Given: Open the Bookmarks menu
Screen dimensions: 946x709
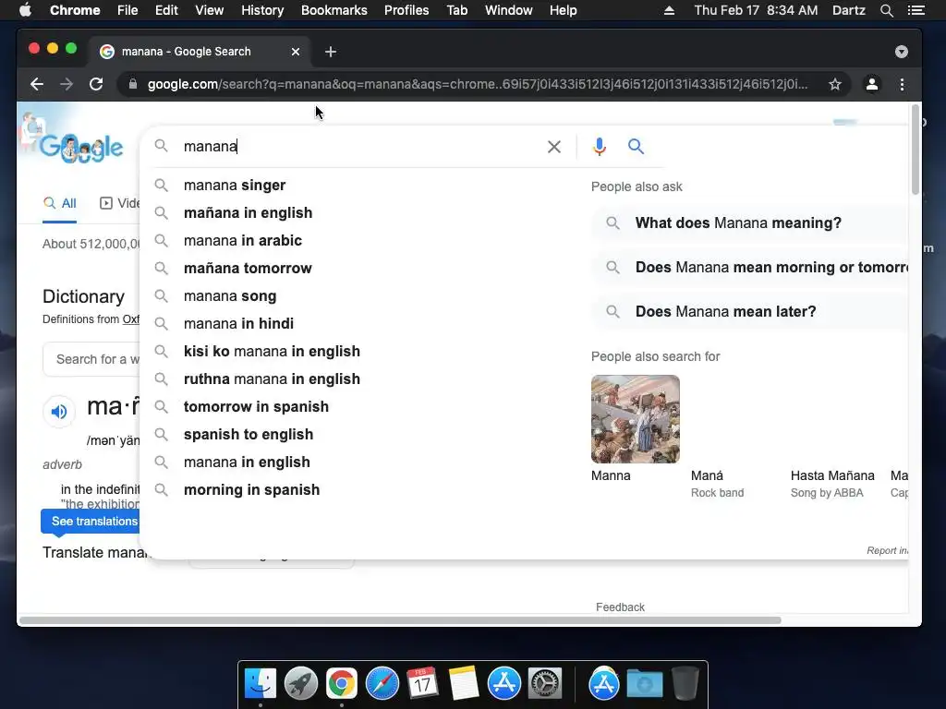Looking at the screenshot, I should [334, 10].
